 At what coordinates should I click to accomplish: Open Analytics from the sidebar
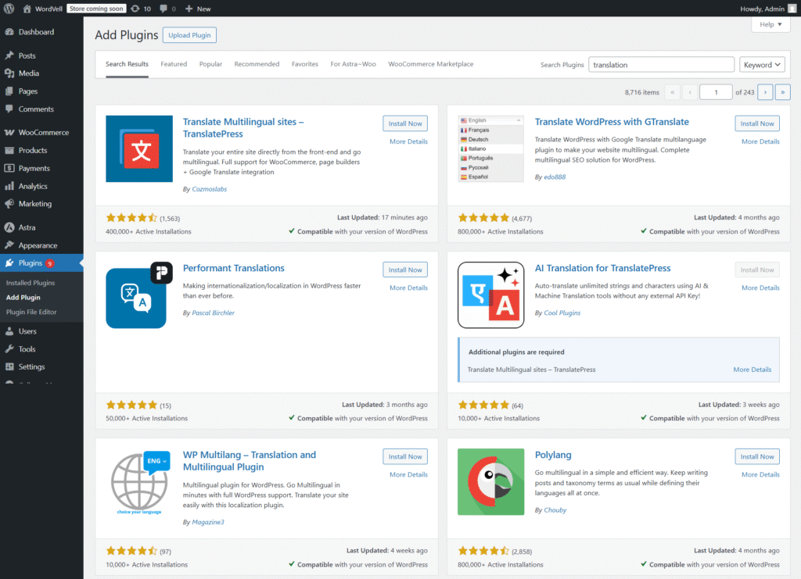[x=38, y=186]
